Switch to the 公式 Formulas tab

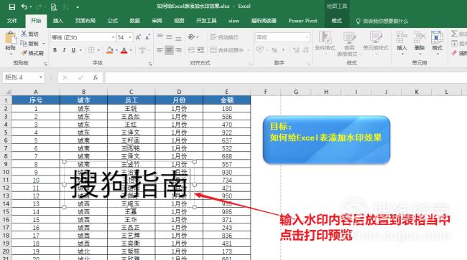click(113, 21)
